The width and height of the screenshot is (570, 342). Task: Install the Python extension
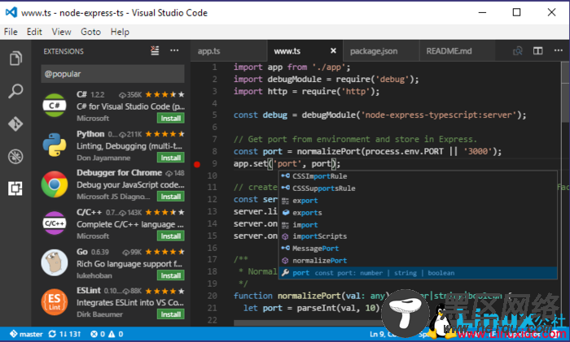click(x=171, y=158)
